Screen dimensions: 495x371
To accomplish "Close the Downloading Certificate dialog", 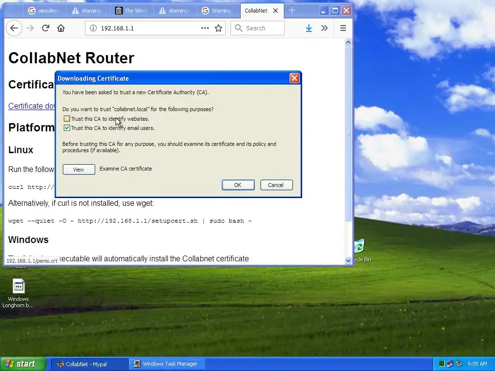I will [x=294, y=78].
